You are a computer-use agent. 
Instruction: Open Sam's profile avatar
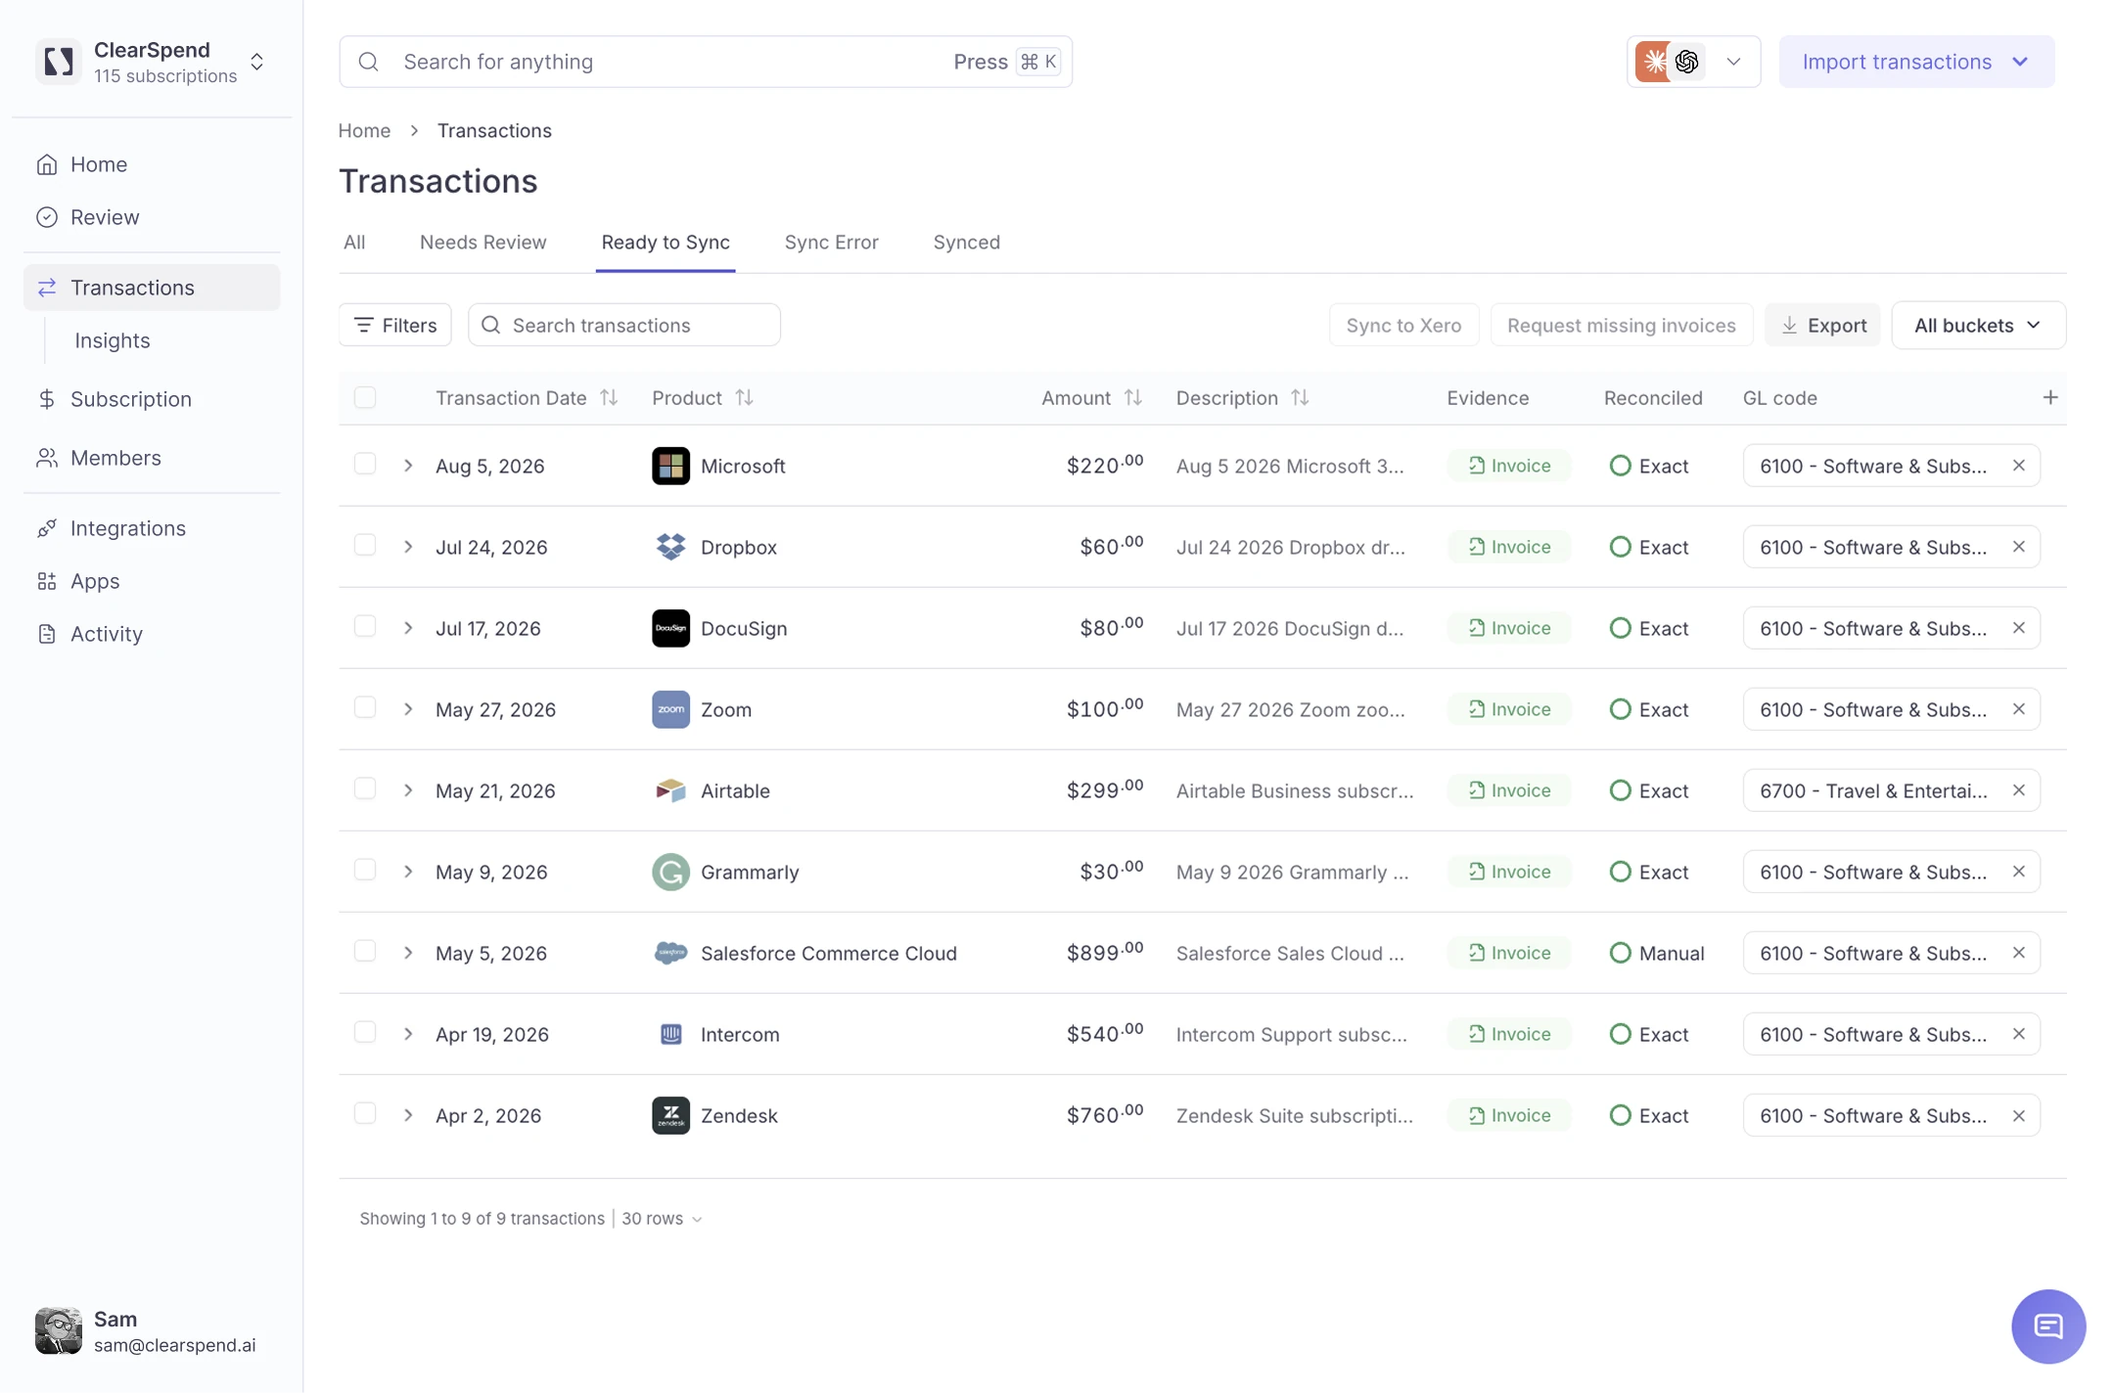tap(59, 1330)
